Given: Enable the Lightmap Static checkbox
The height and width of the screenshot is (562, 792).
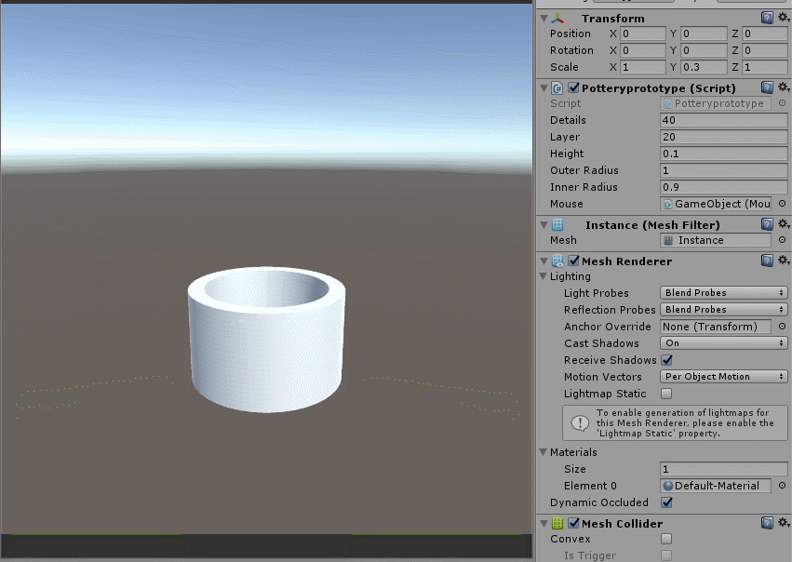Looking at the screenshot, I should (x=666, y=394).
